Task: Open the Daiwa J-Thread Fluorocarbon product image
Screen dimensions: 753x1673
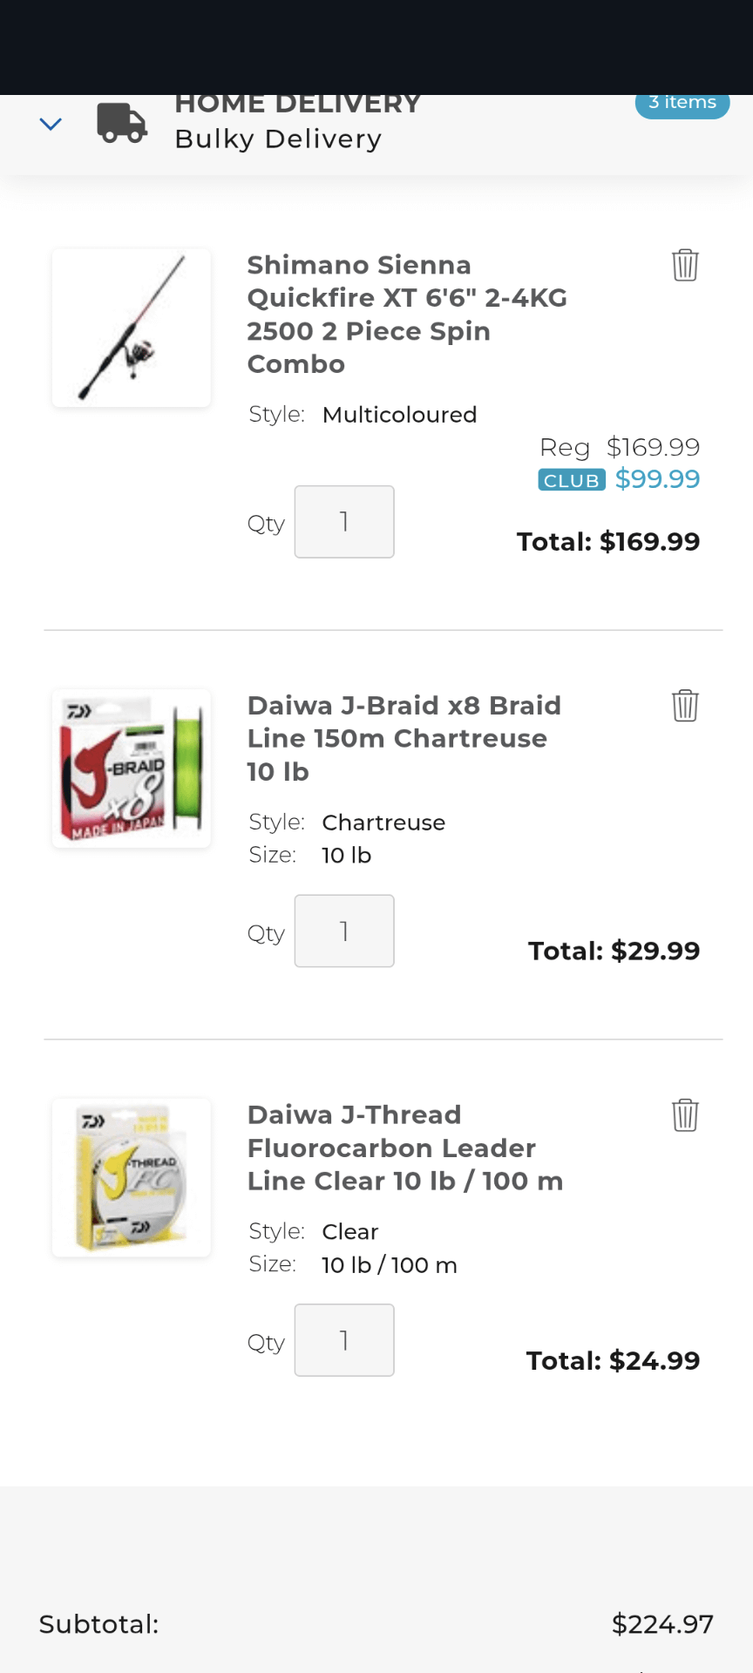Action: coord(132,1178)
